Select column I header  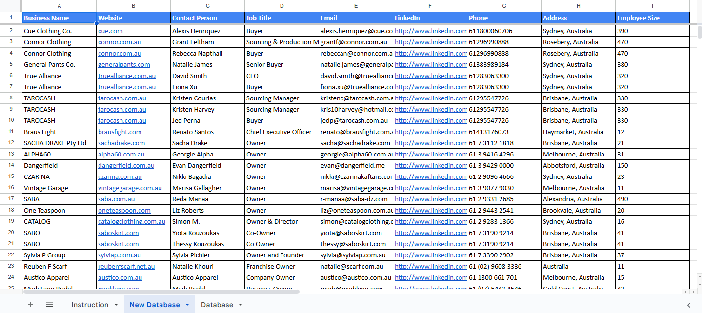[x=653, y=6]
